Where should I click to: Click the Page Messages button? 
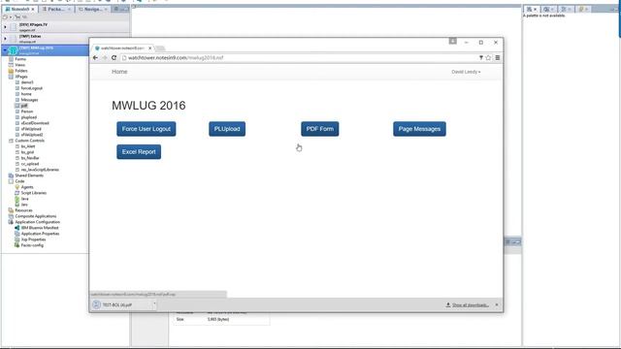tap(419, 129)
